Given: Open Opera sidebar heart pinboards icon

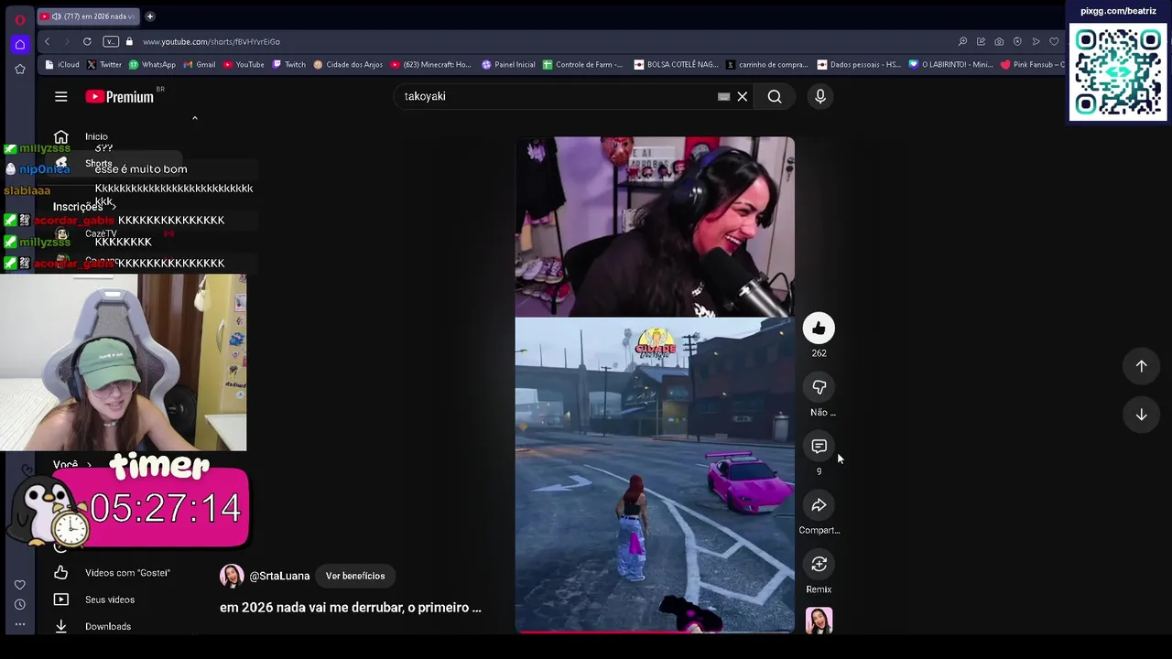Looking at the screenshot, I should (x=19, y=585).
